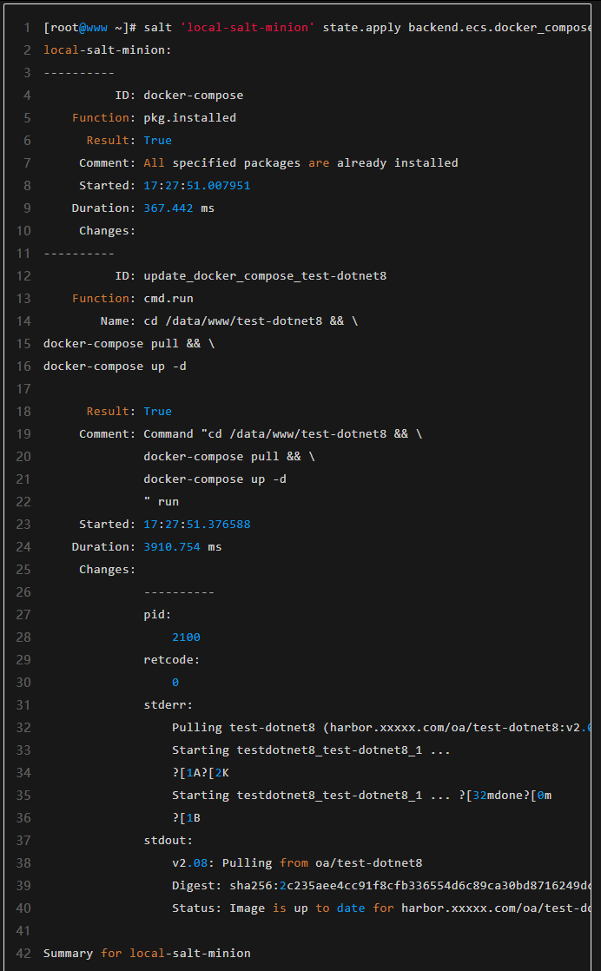The image size is (601, 971).
Task: Click the 'cmd.run' function text
Action: pyautogui.click(x=168, y=299)
